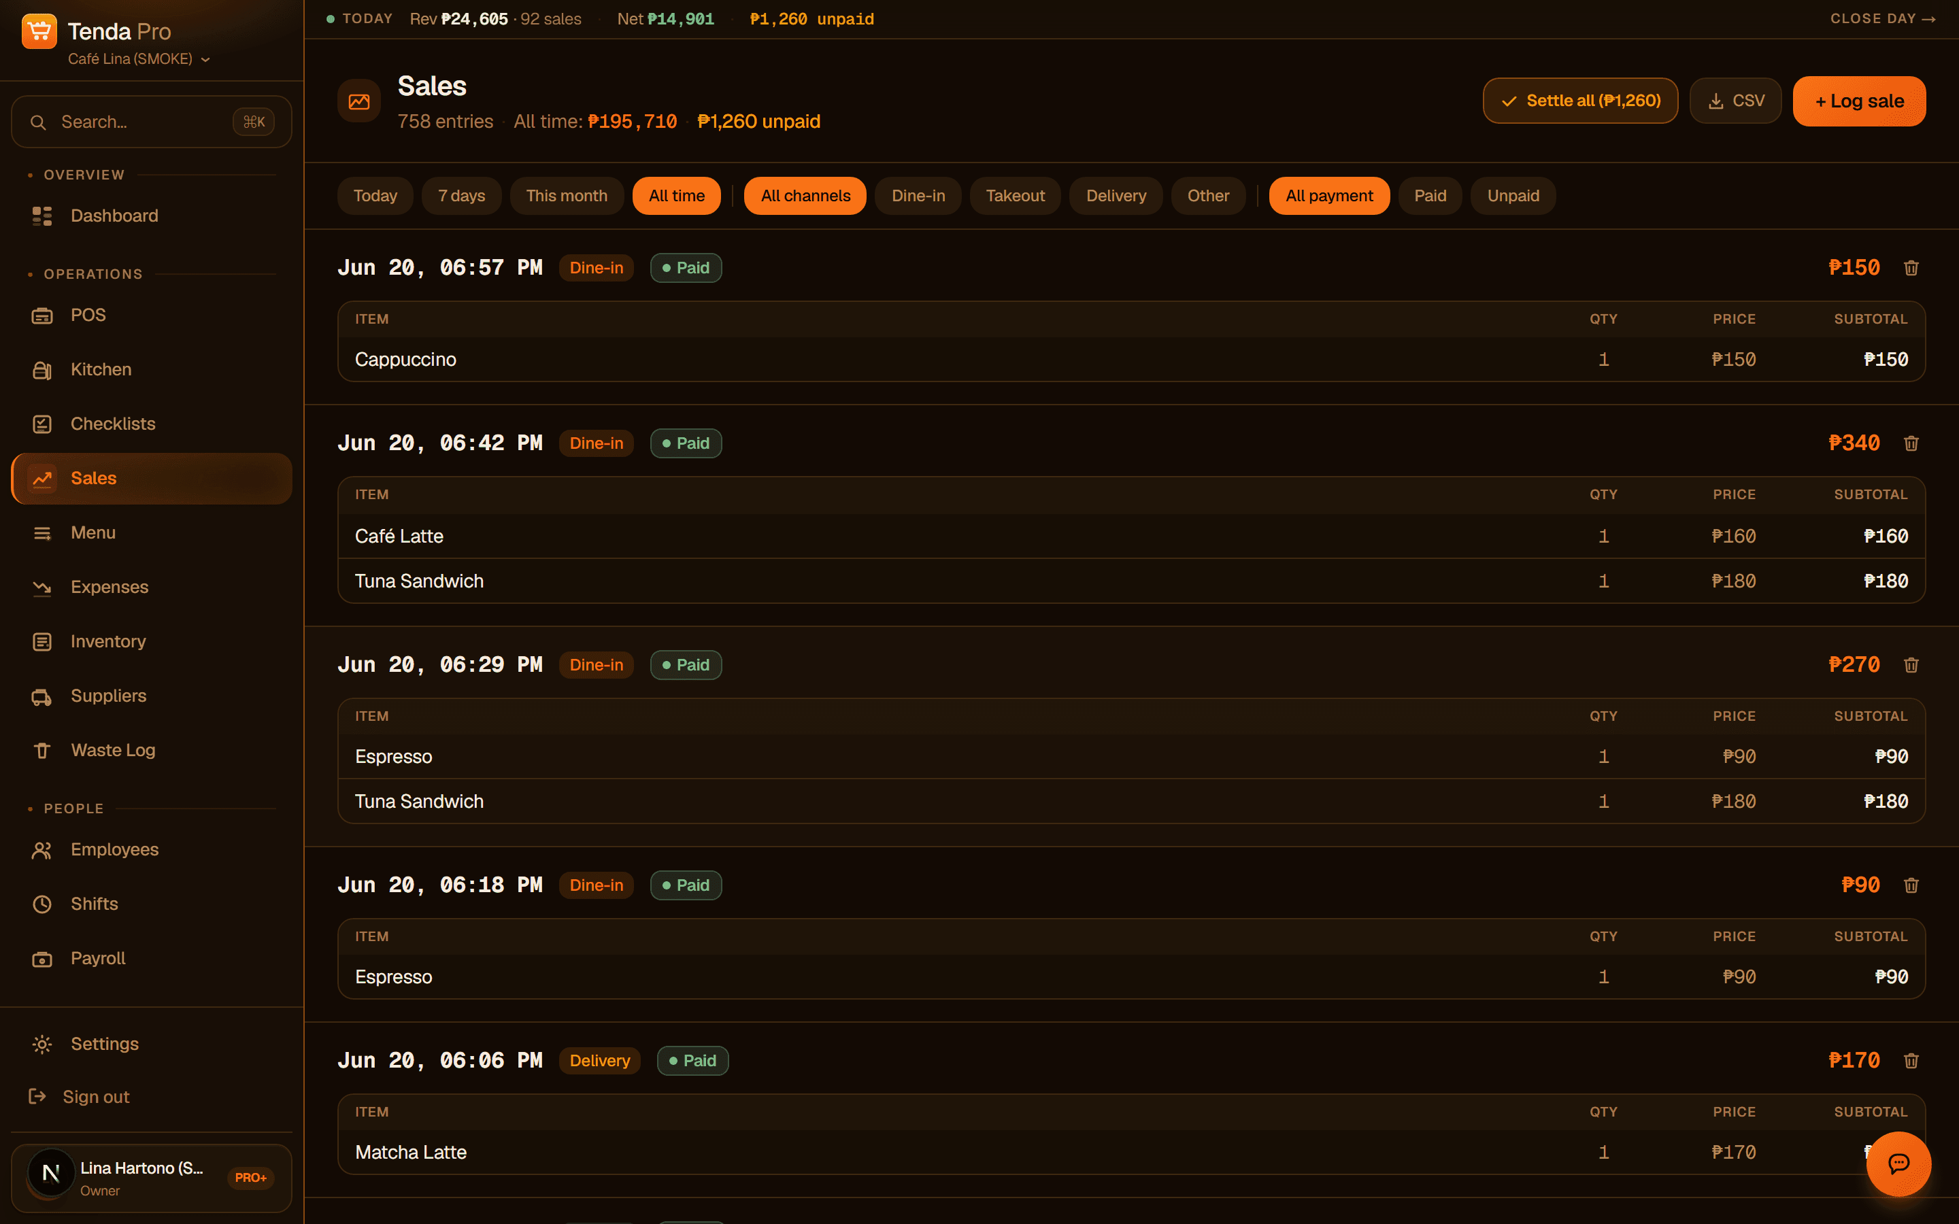The image size is (1959, 1224).
Task: Select the Other channel filter
Action: (x=1208, y=196)
